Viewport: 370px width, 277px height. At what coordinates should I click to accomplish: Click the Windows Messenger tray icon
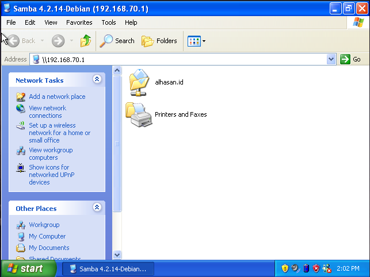tap(327, 268)
